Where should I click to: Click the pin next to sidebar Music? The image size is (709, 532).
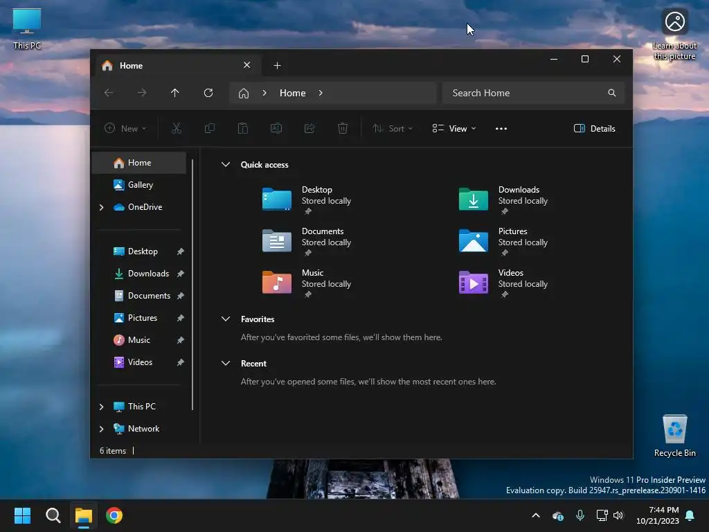tap(181, 340)
